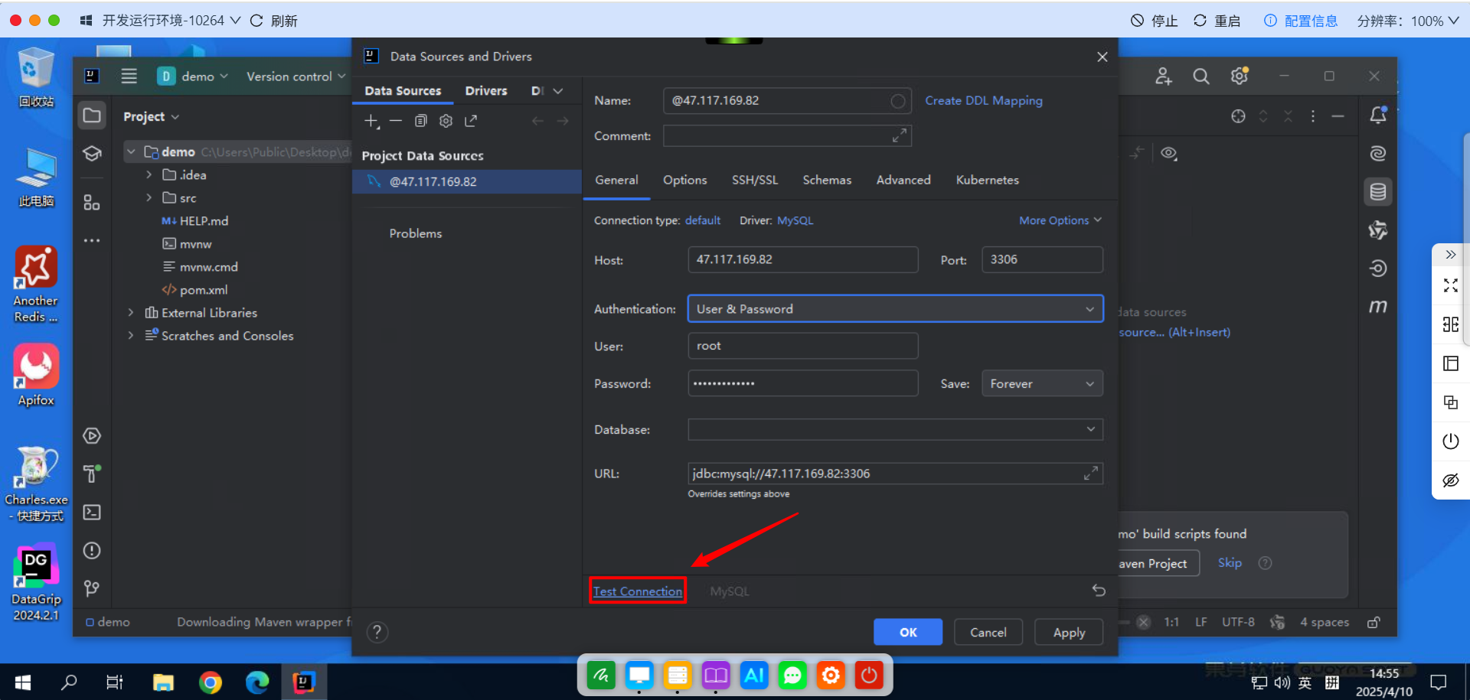Switch to the Advanced tab
The image size is (1470, 700).
point(903,180)
